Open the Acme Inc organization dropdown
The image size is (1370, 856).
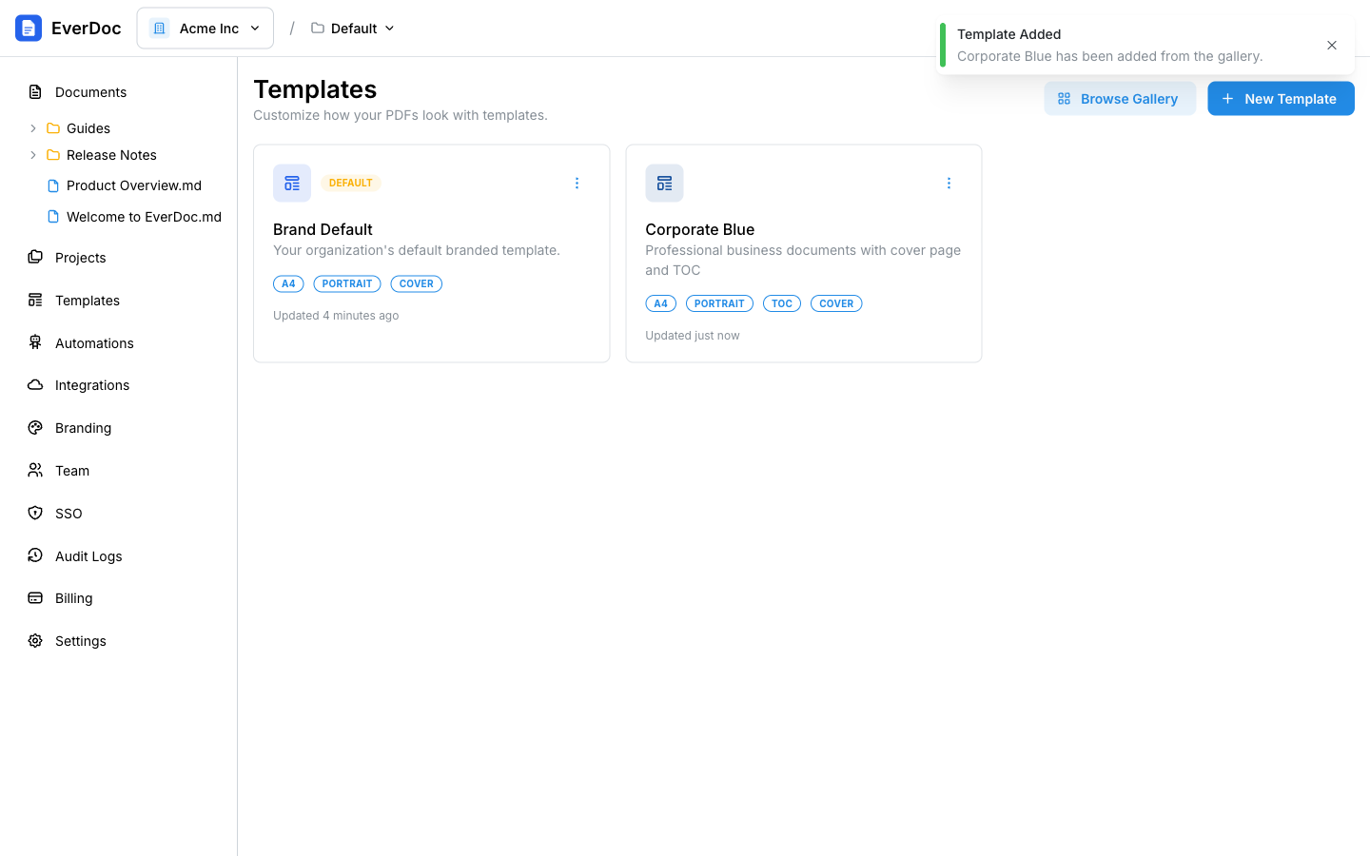(205, 29)
